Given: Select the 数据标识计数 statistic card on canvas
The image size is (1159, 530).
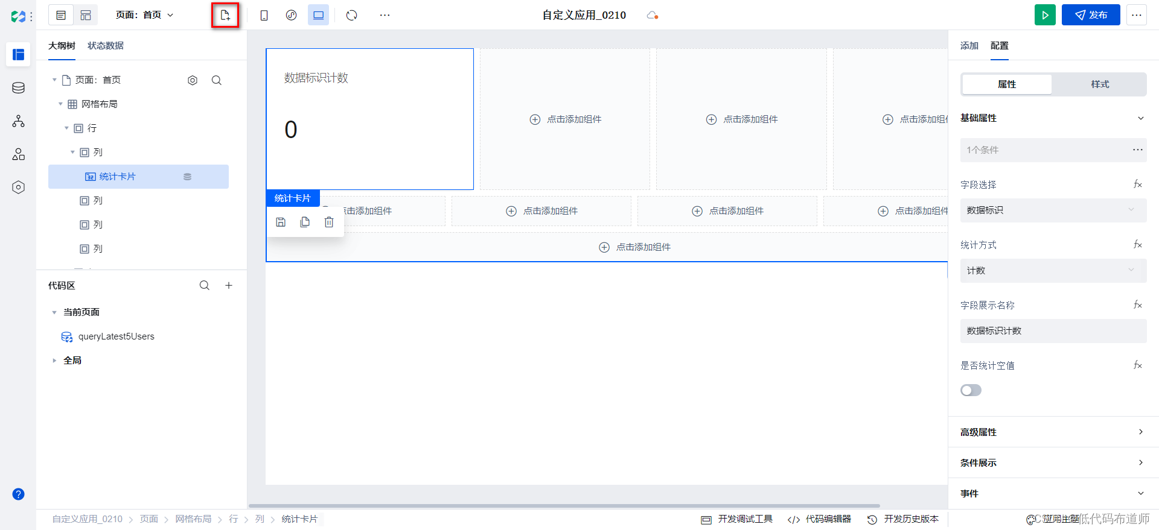Looking at the screenshot, I should pyautogui.click(x=369, y=119).
